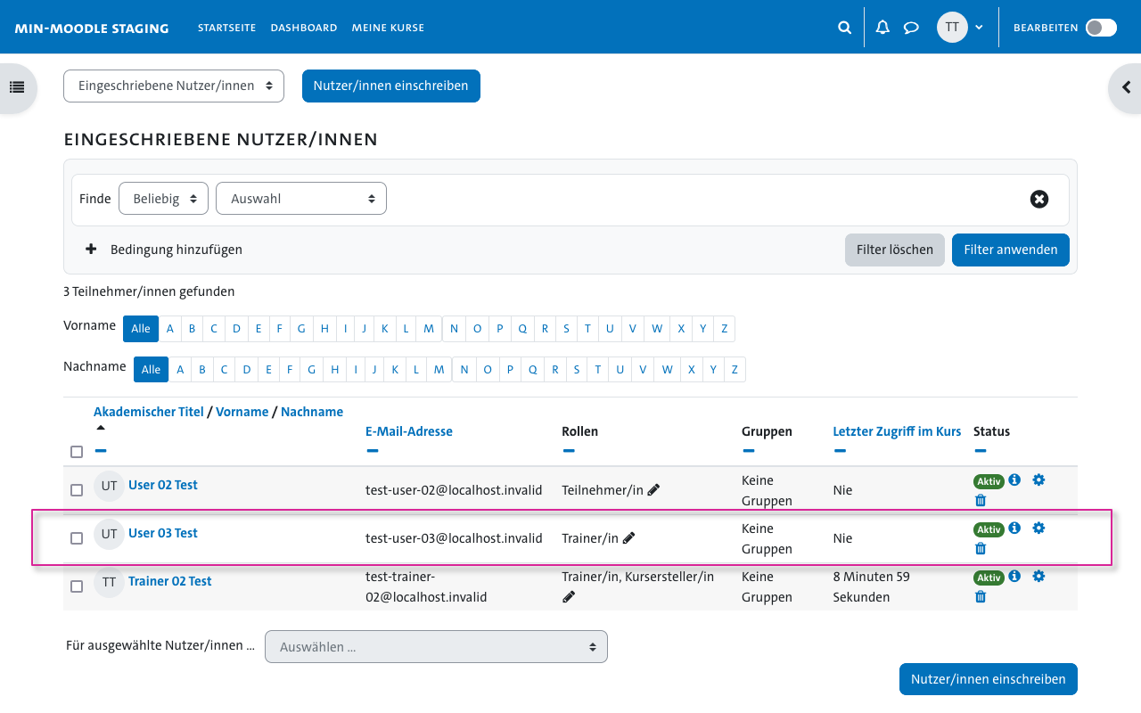Hide the Status column
This screenshot has height=713, width=1141.
pyautogui.click(x=980, y=450)
